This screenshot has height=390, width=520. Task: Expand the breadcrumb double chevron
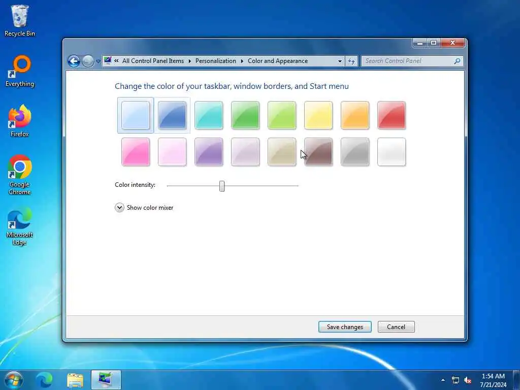(x=116, y=61)
